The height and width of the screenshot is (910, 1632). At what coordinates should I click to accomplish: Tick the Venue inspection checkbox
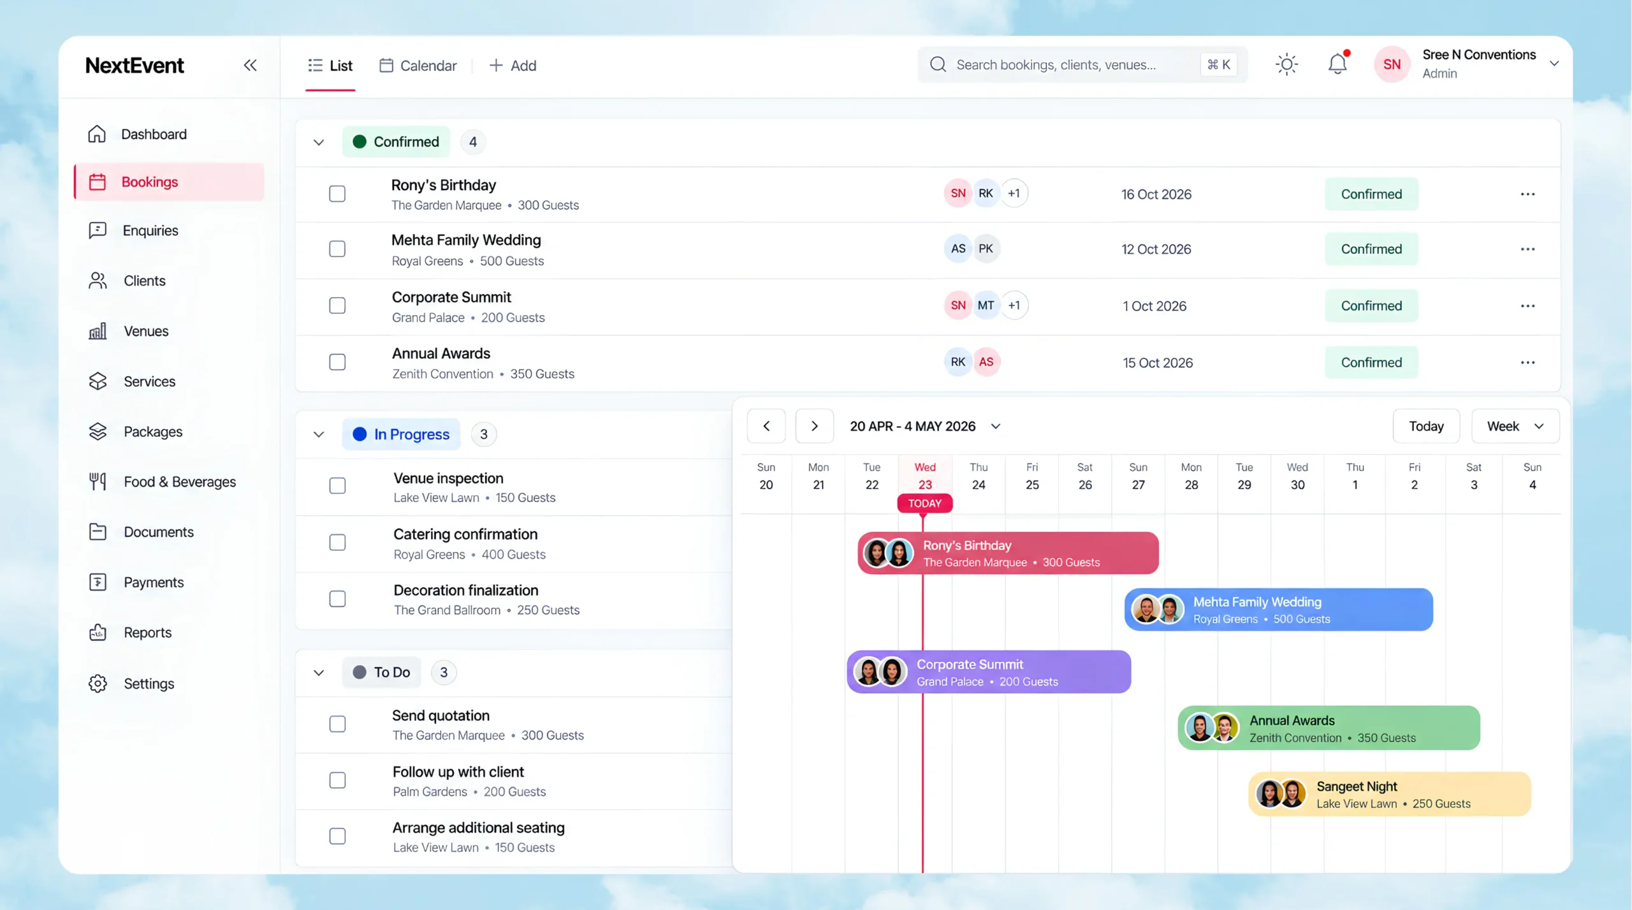(x=337, y=486)
